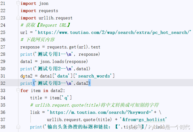
Task: Click the comment '下载网页内容'
Action: click(38, 40)
